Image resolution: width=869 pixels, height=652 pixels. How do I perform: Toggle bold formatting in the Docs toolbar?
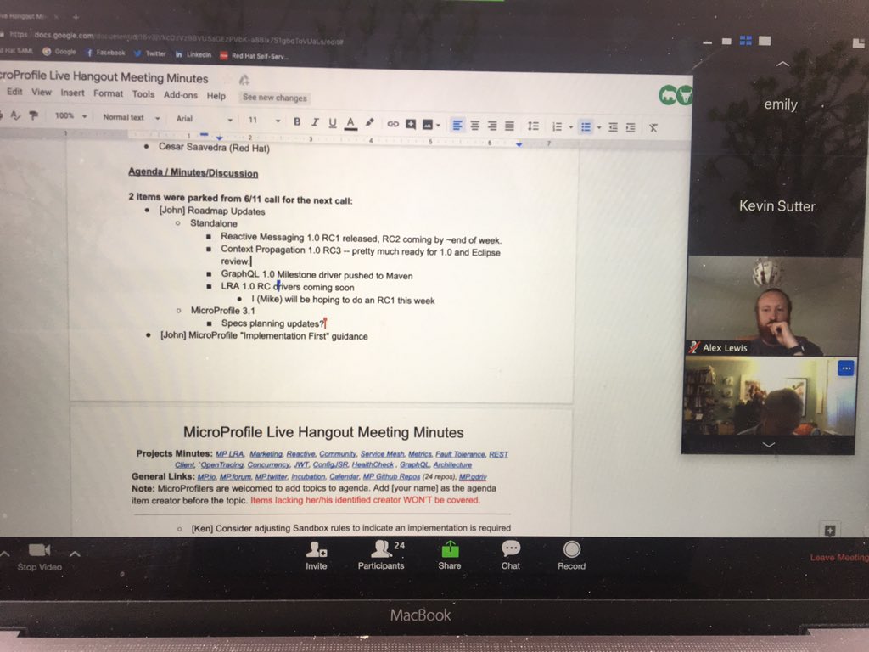pos(297,121)
